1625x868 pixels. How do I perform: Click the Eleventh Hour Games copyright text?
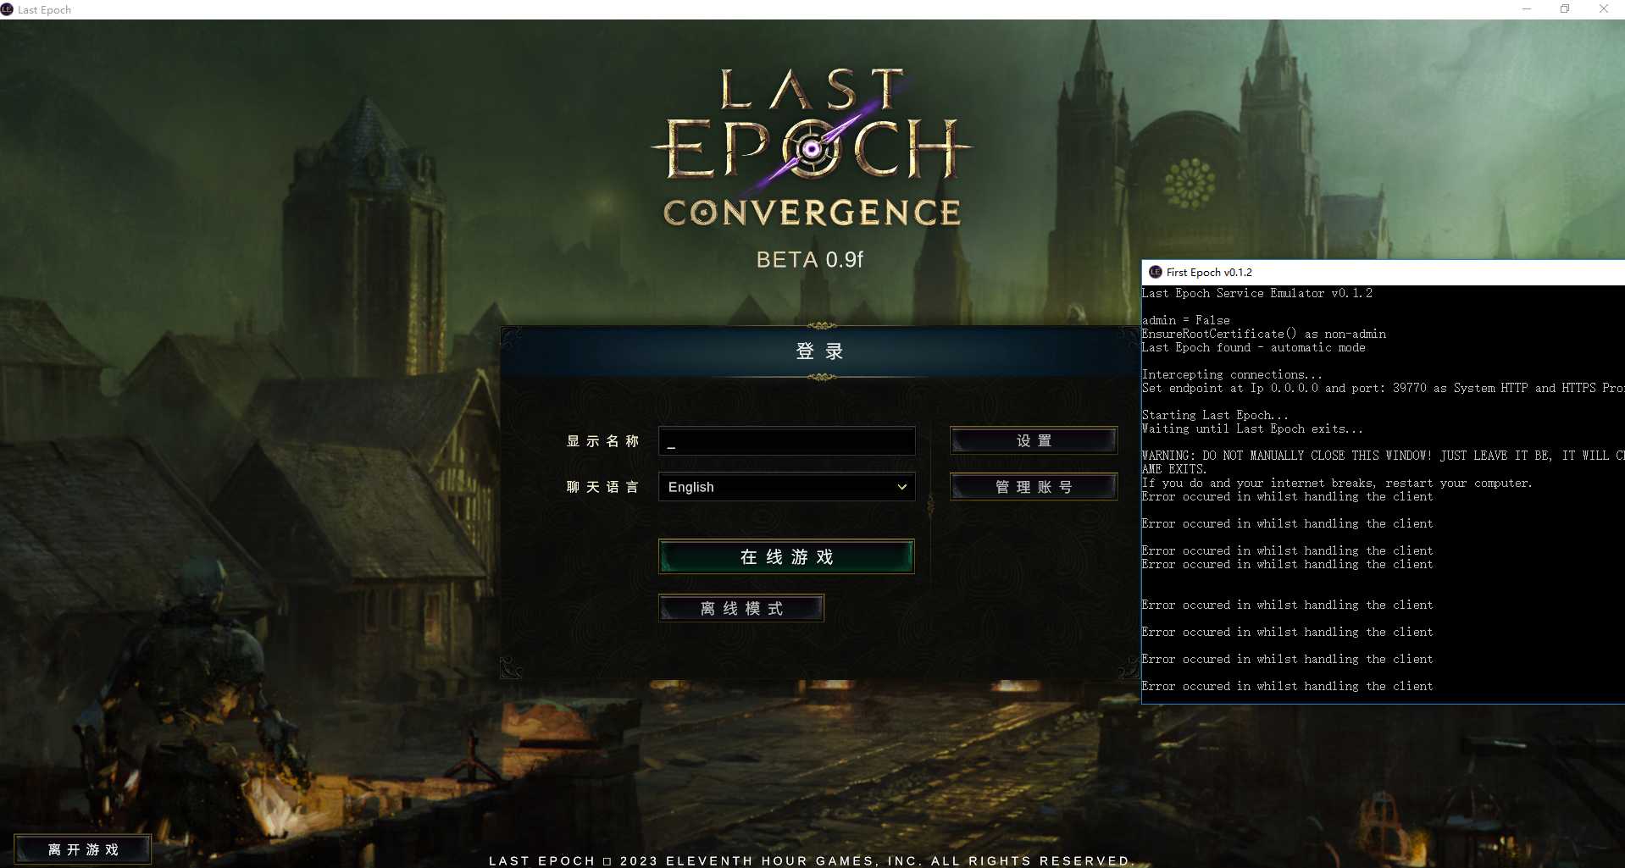[x=809, y=860]
